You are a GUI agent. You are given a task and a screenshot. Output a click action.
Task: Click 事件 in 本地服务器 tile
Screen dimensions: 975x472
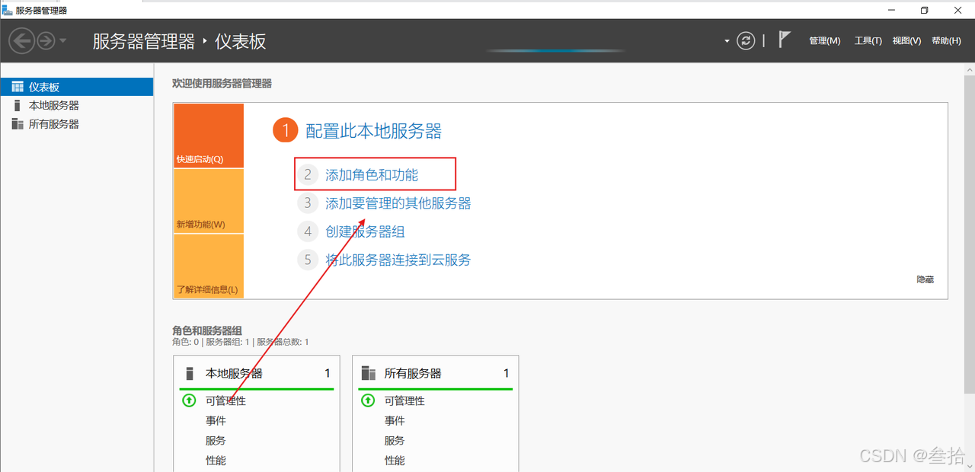click(216, 420)
